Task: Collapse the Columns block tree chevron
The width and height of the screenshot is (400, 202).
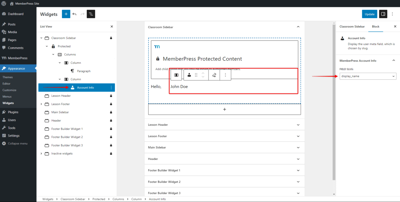Action: click(53, 55)
